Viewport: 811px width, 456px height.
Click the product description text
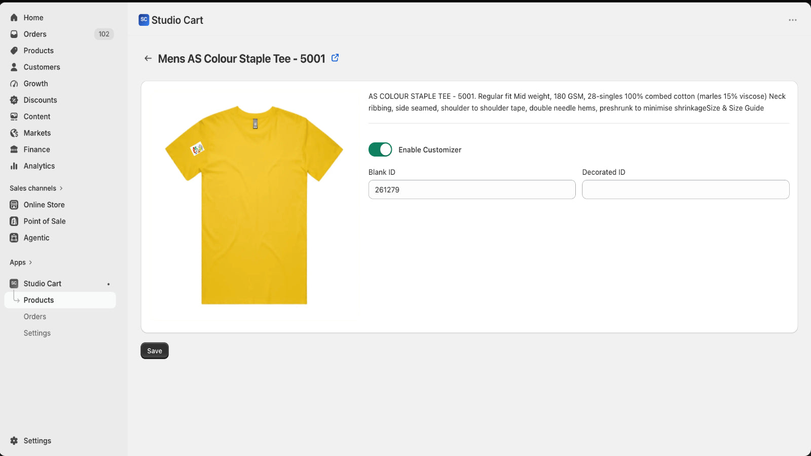pyautogui.click(x=577, y=102)
